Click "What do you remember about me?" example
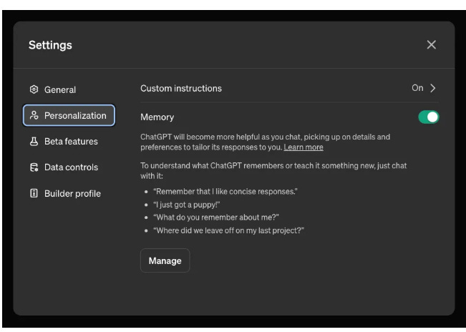466x332 pixels. coord(216,218)
